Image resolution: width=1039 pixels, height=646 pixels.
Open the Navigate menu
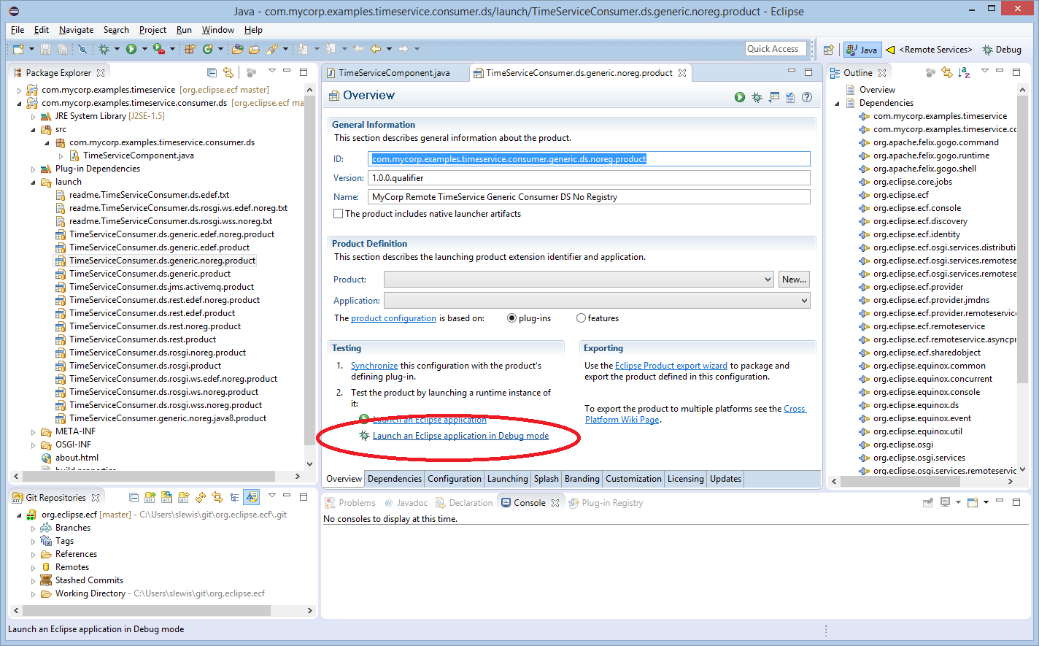76,30
